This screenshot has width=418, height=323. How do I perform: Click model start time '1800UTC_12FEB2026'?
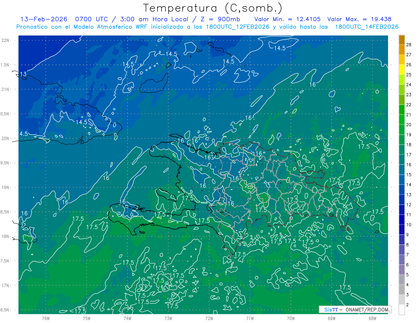(x=238, y=27)
